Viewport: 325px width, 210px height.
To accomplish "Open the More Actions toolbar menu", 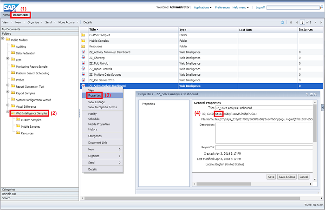I will click(x=68, y=22).
